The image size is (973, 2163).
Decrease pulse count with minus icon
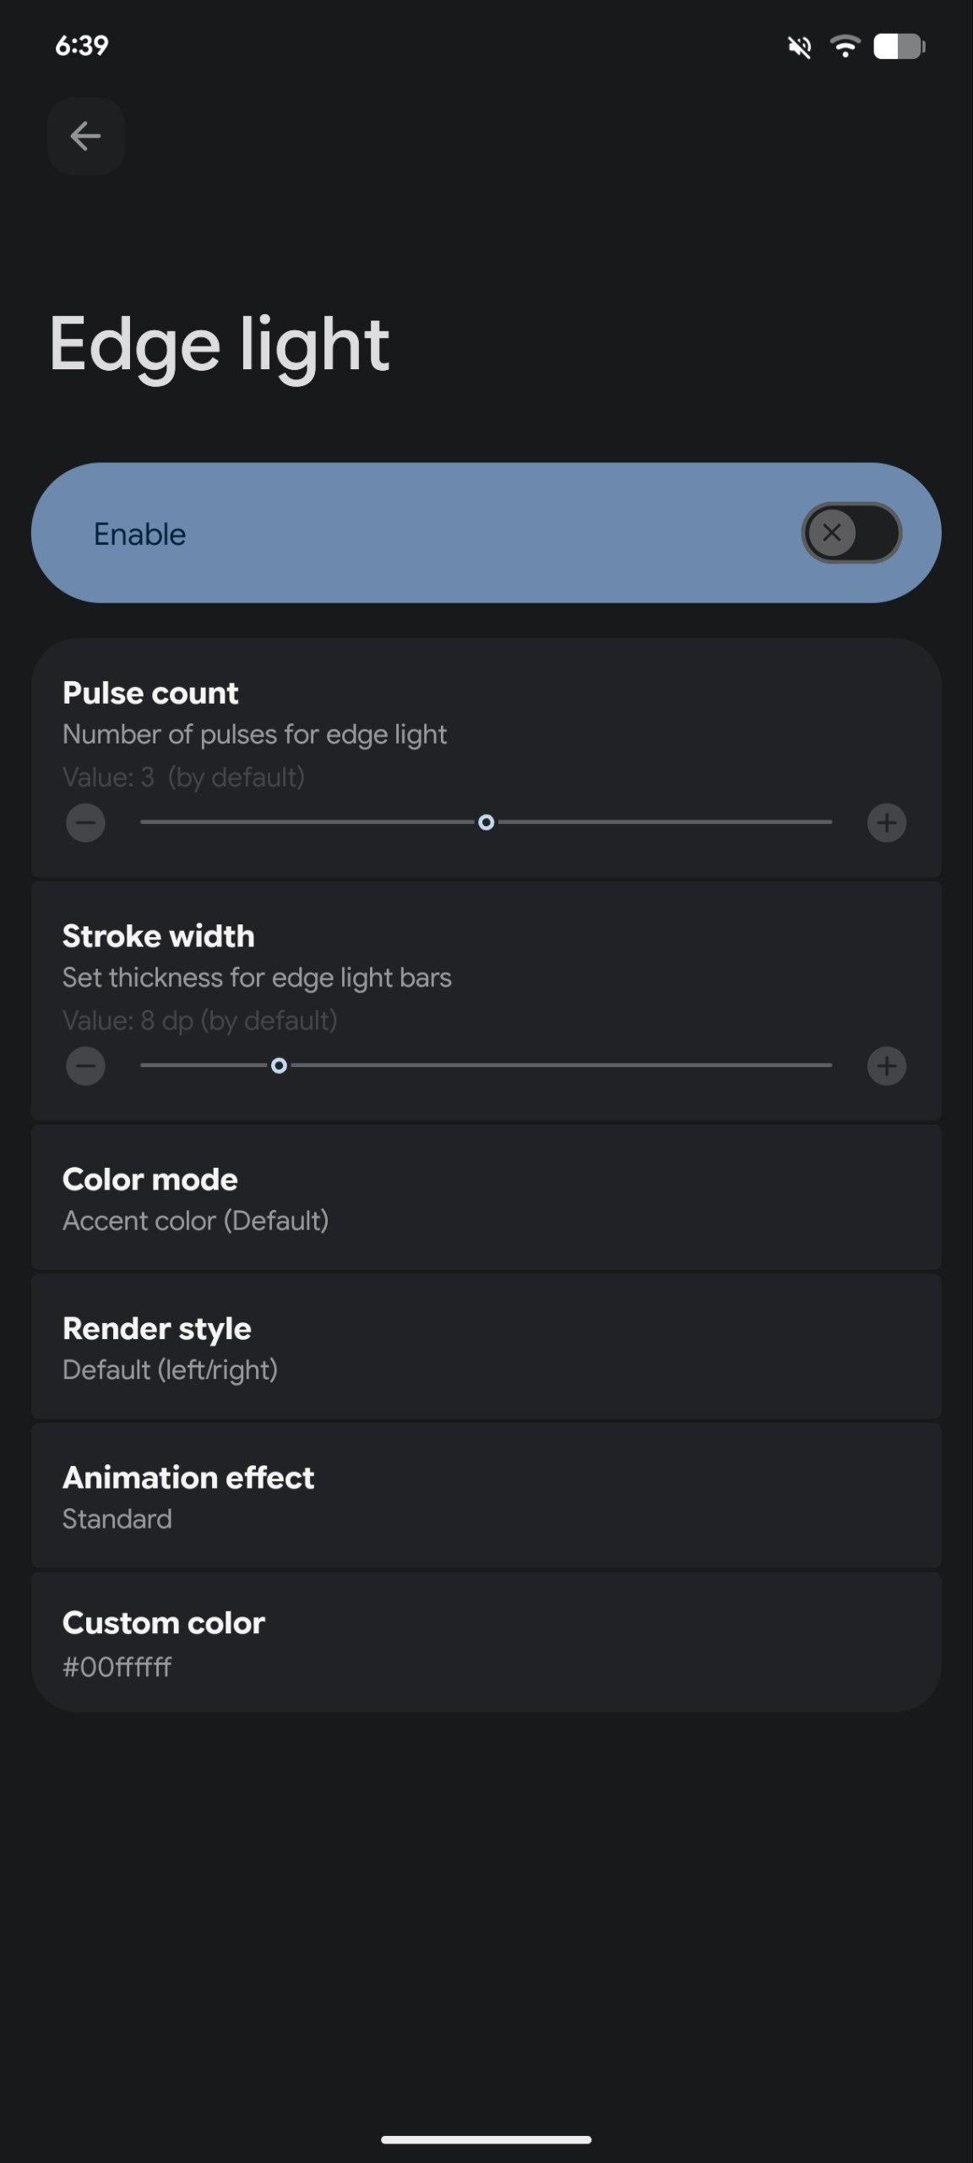pyautogui.click(x=85, y=822)
